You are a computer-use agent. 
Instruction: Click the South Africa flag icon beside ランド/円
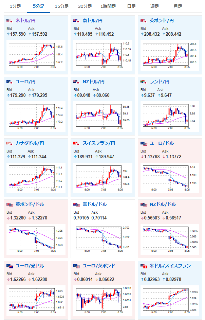pyautogui.click(x=143, y=82)
